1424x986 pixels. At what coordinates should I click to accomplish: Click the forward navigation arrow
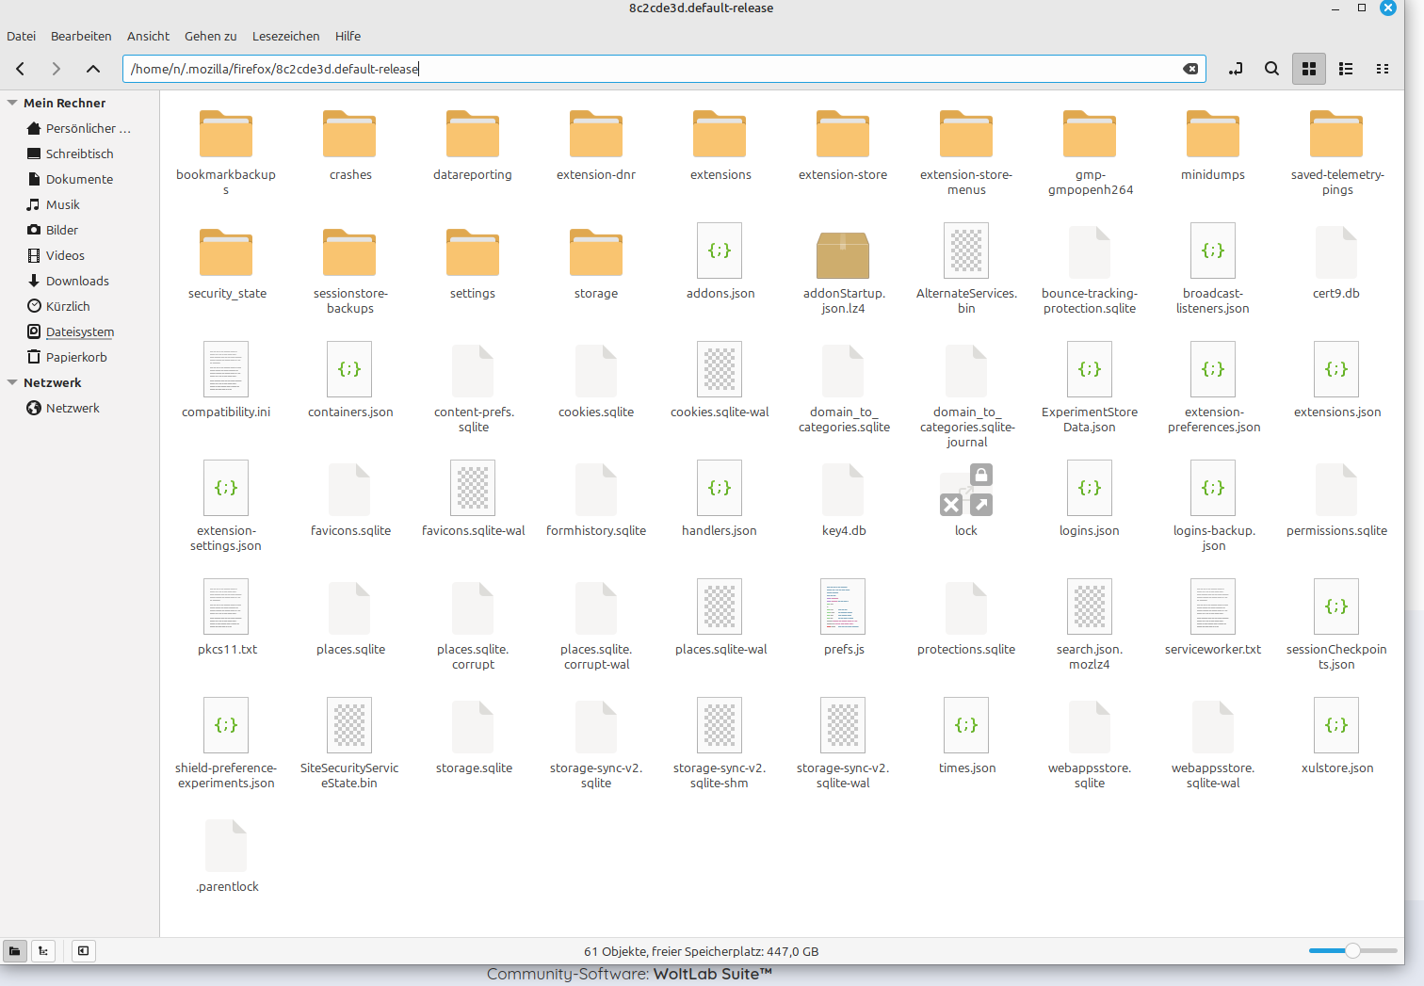coord(57,69)
